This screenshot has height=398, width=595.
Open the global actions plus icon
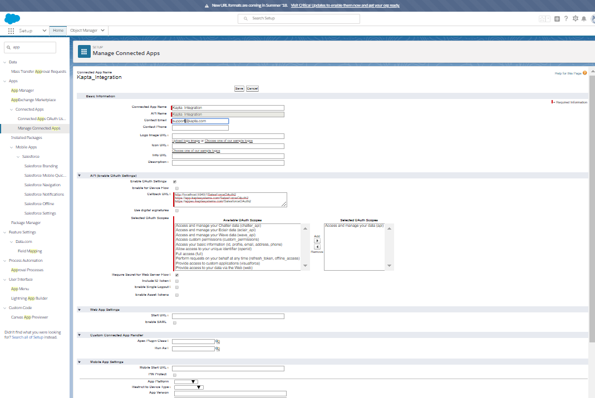click(557, 19)
